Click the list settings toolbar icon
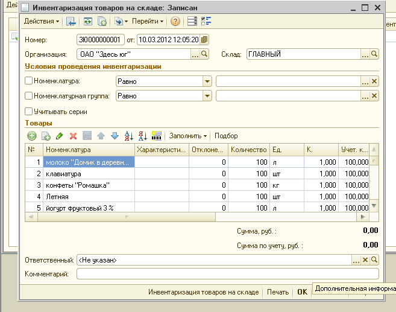 coord(192,21)
